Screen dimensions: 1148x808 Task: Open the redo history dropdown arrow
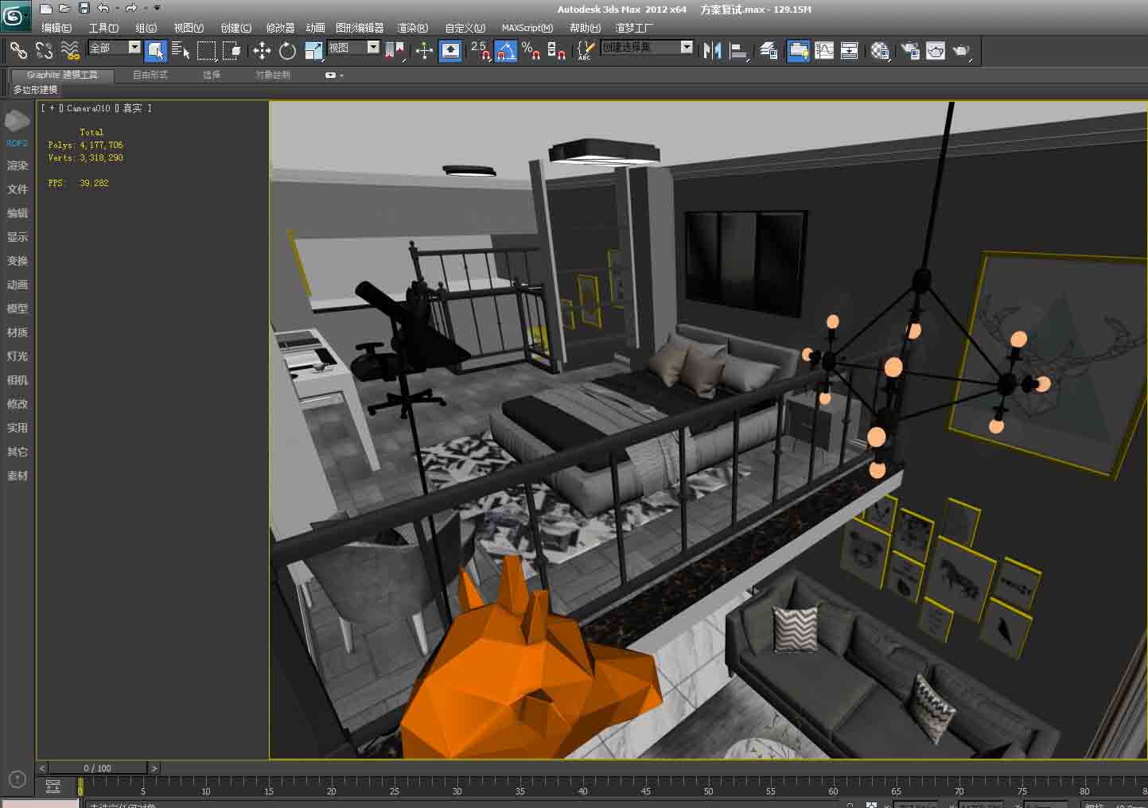click(x=145, y=9)
